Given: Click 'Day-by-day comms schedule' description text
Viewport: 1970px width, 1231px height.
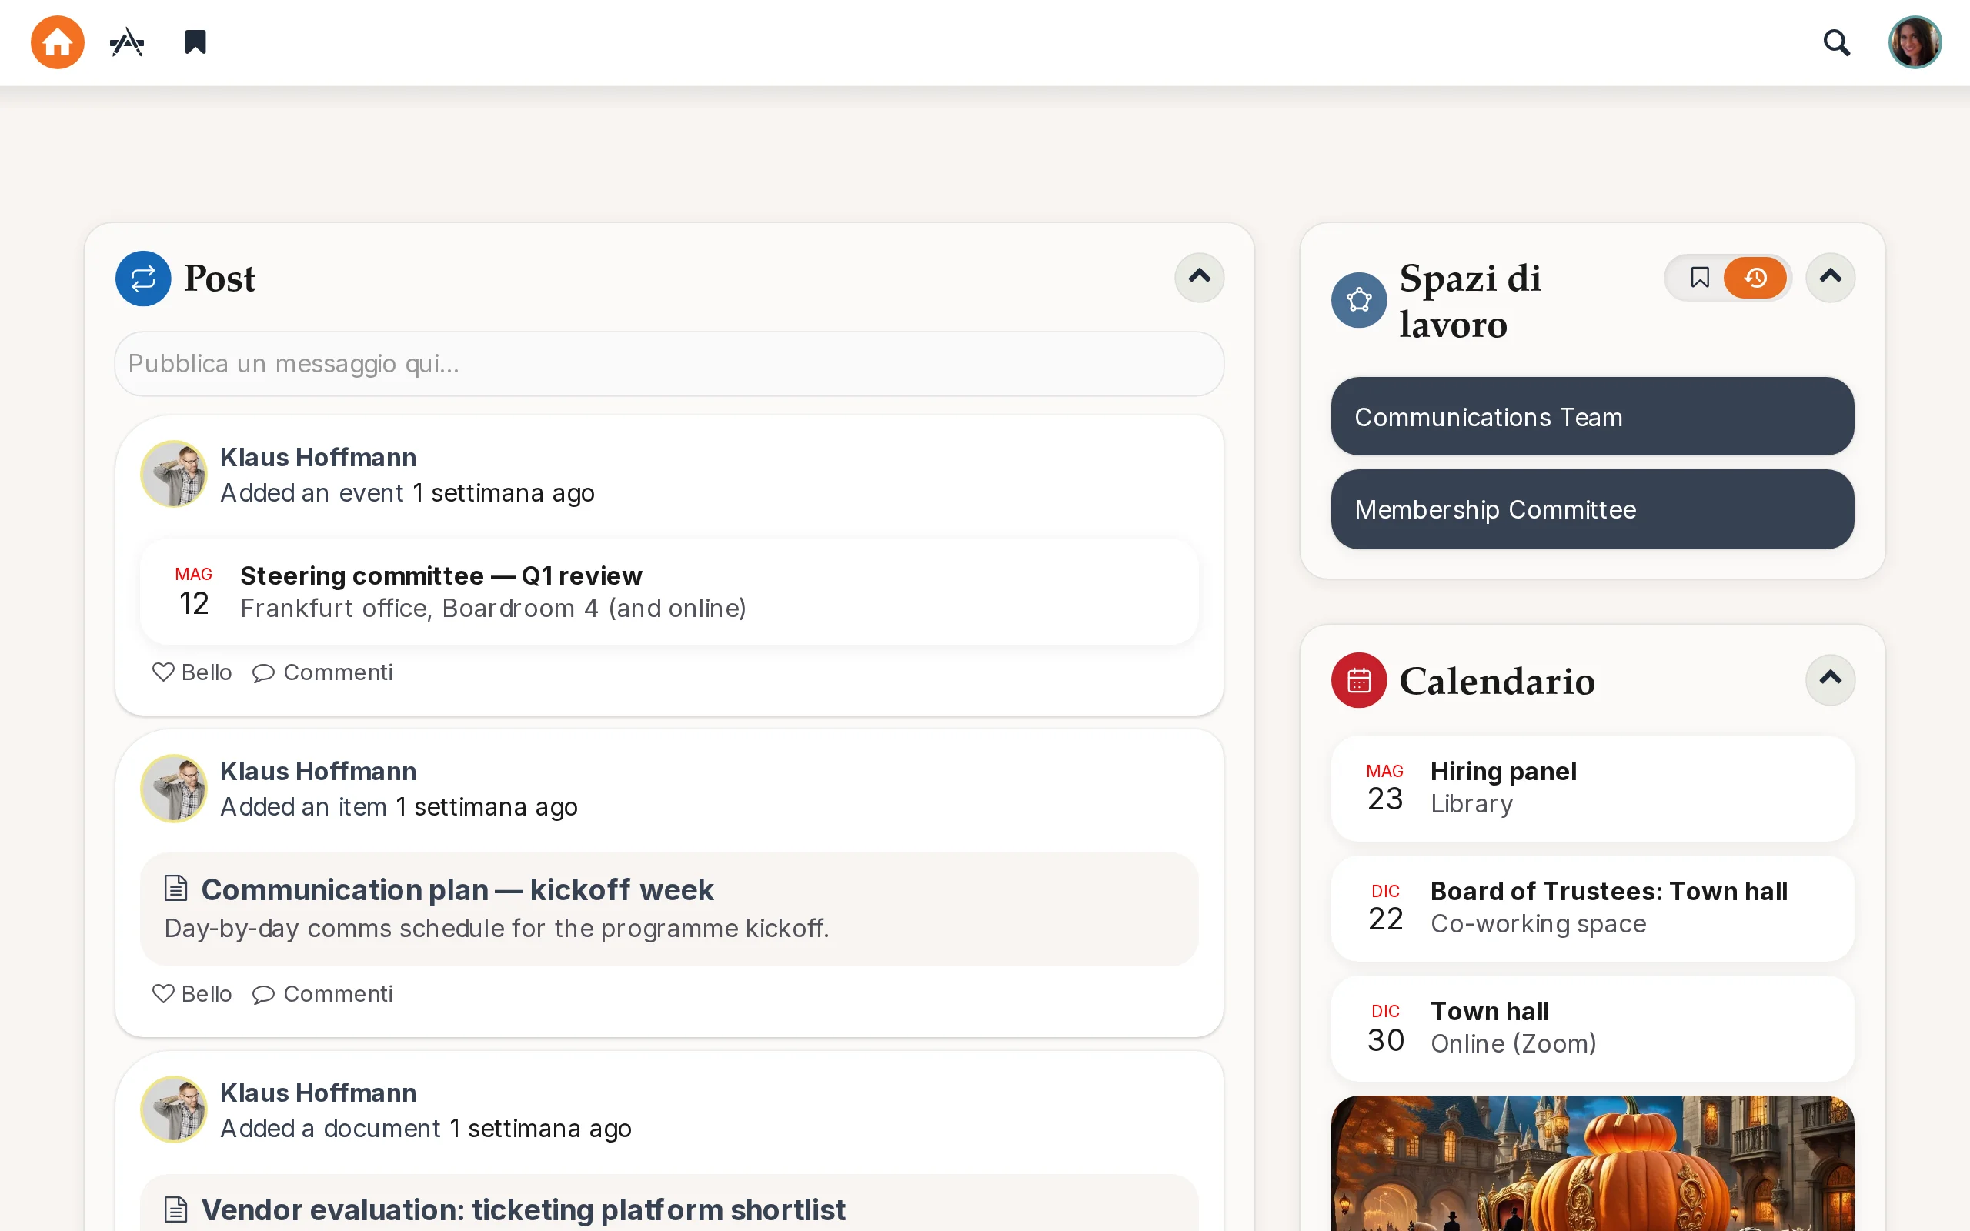Looking at the screenshot, I should [496, 928].
